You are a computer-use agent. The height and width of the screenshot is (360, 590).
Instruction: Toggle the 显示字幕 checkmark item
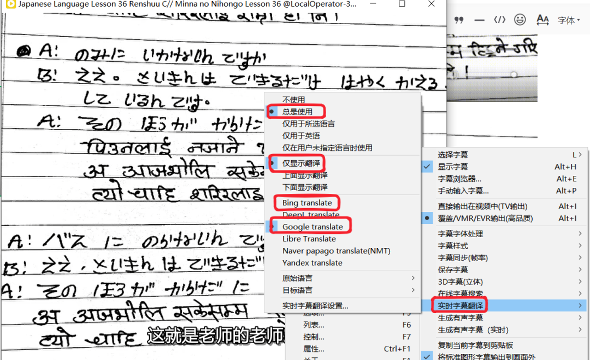point(453,167)
